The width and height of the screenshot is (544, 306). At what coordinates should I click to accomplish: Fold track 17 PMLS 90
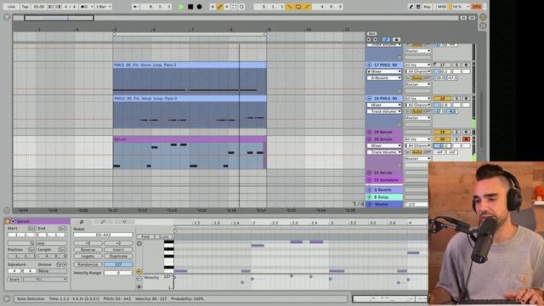pos(369,65)
